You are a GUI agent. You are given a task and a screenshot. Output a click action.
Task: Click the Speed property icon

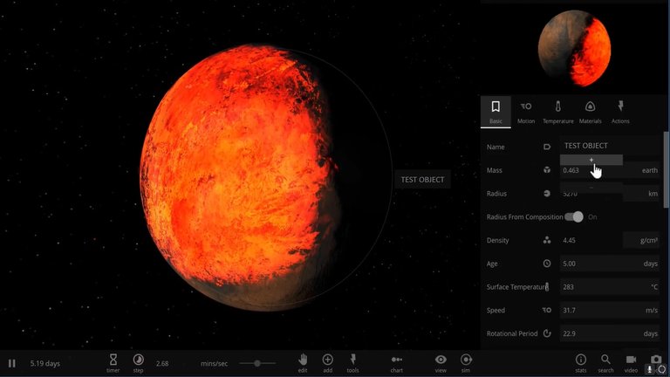[x=547, y=311]
